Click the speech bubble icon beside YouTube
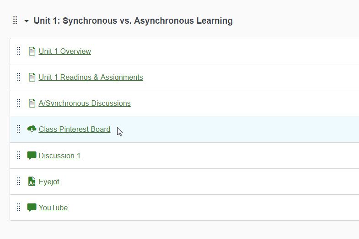The width and height of the screenshot is (359, 239). (32, 208)
